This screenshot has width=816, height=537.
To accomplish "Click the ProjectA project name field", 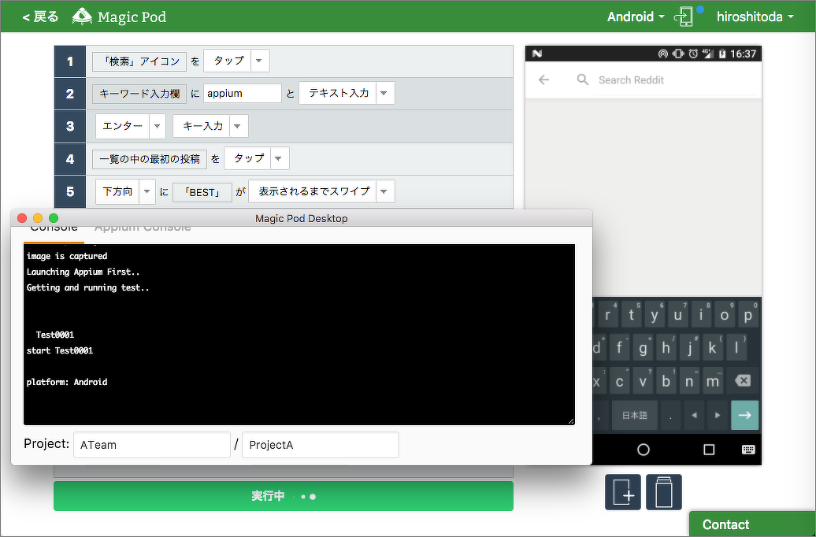I will pyautogui.click(x=320, y=445).
